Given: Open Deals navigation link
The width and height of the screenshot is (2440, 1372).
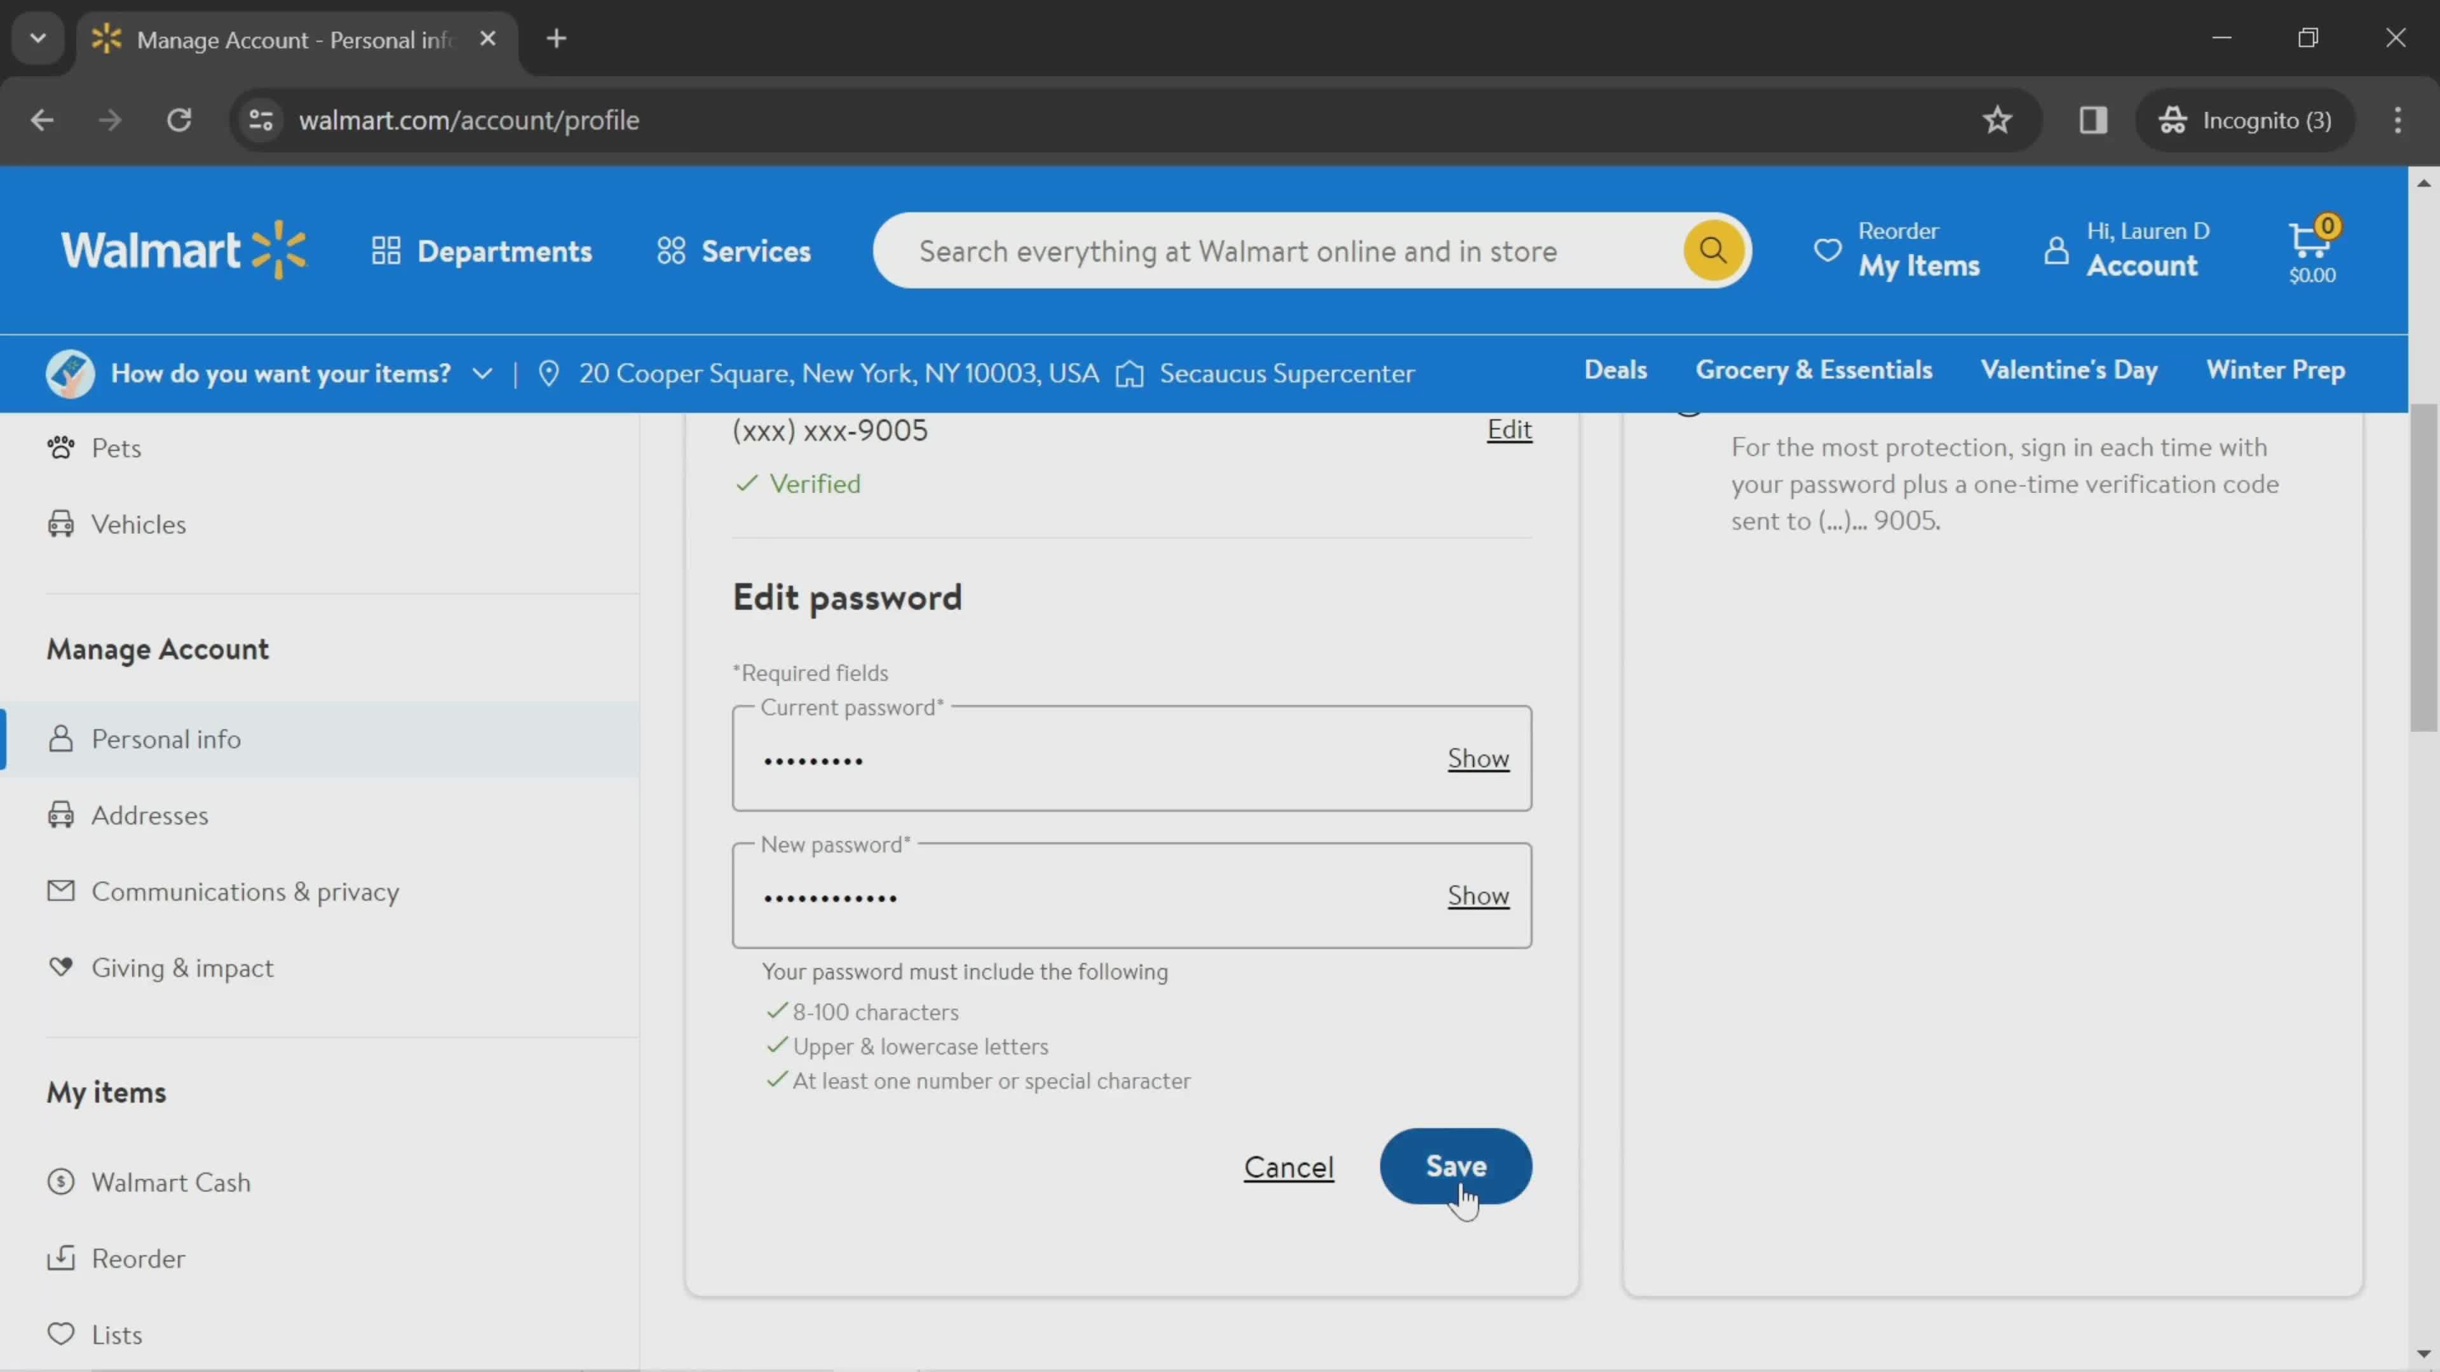Looking at the screenshot, I should 1616,370.
